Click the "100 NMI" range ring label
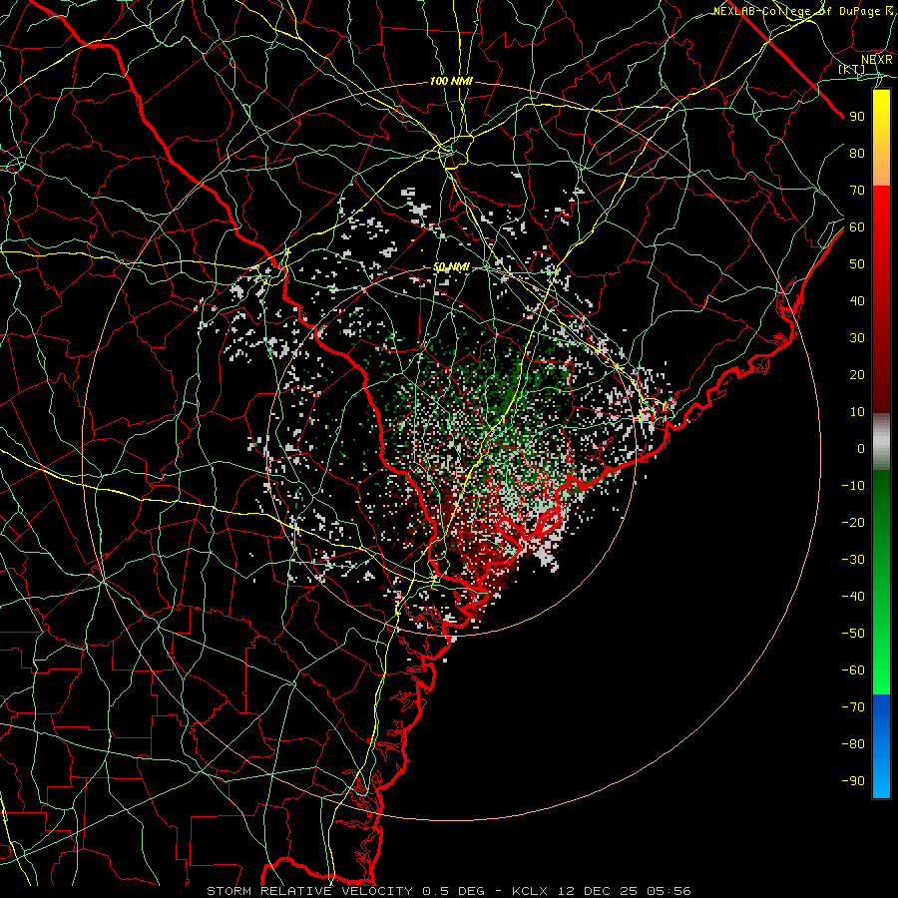This screenshot has width=898, height=898. tap(451, 82)
